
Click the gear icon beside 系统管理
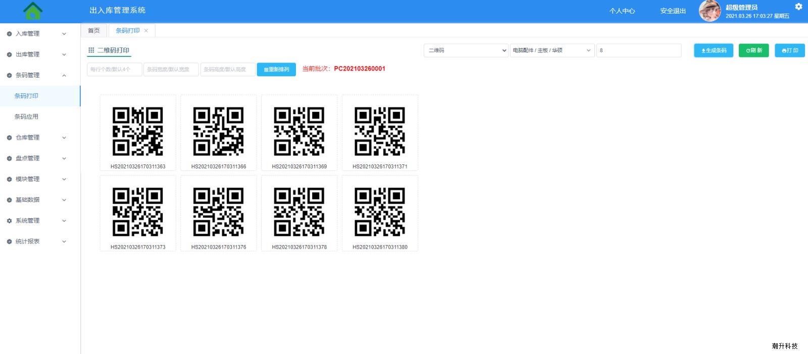point(9,221)
